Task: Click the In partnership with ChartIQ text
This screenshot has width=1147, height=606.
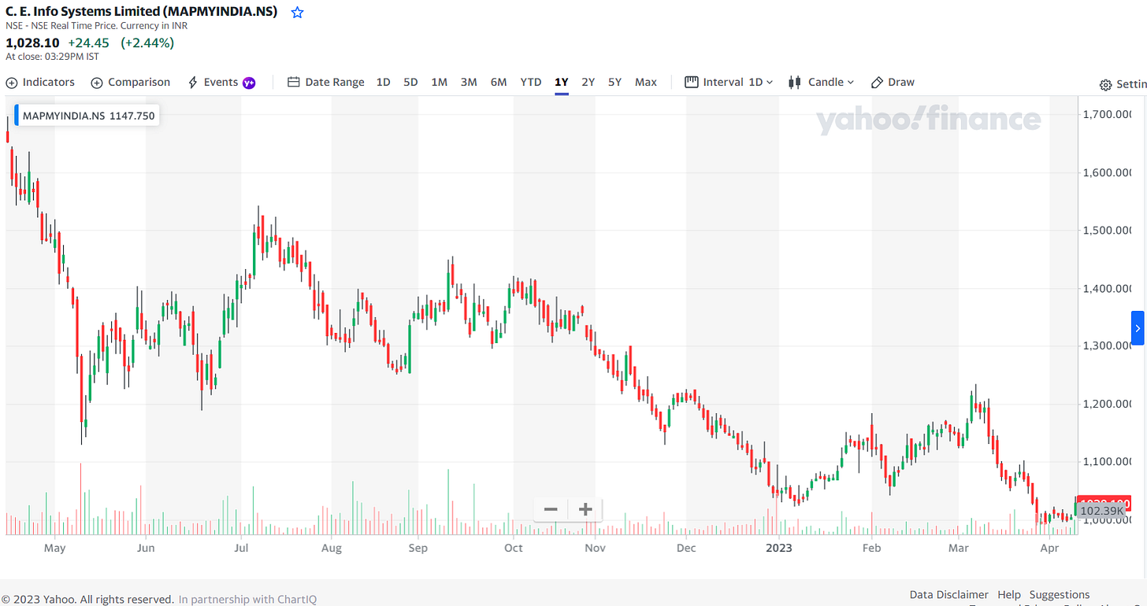Action: point(247,600)
